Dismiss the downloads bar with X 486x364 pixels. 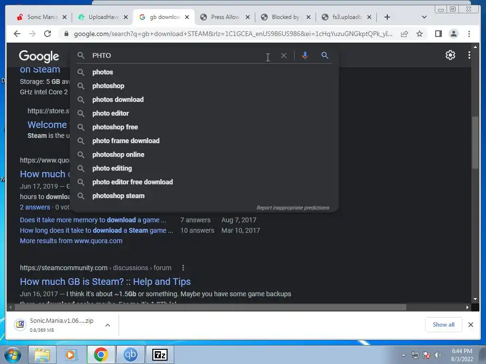click(x=470, y=324)
